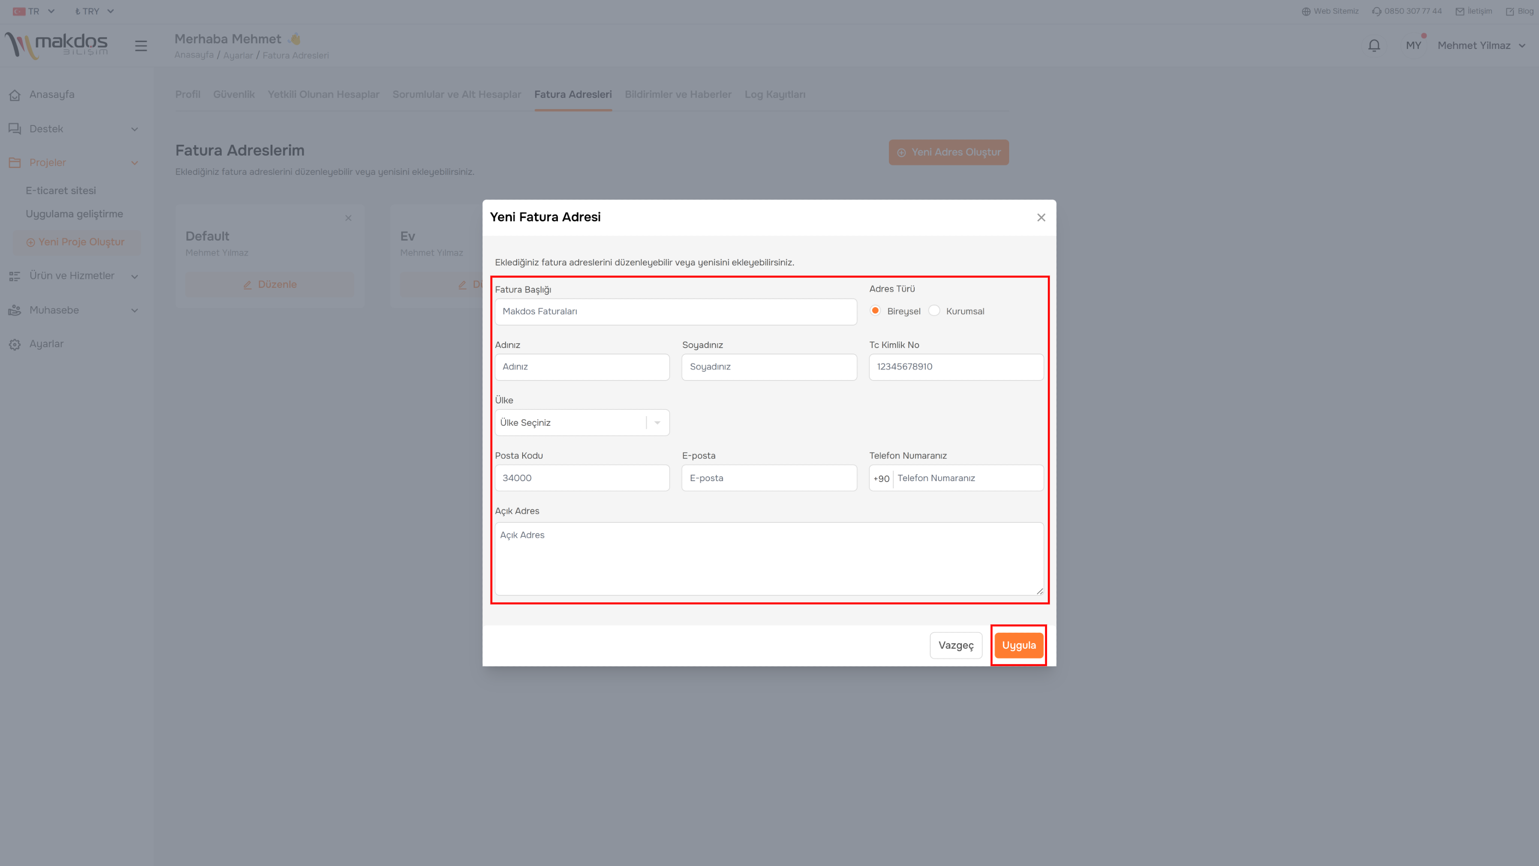Click the Web Sitemiz globe icon

coord(1306,11)
